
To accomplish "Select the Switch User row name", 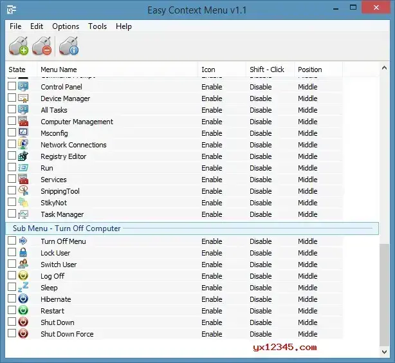I will point(59,265).
